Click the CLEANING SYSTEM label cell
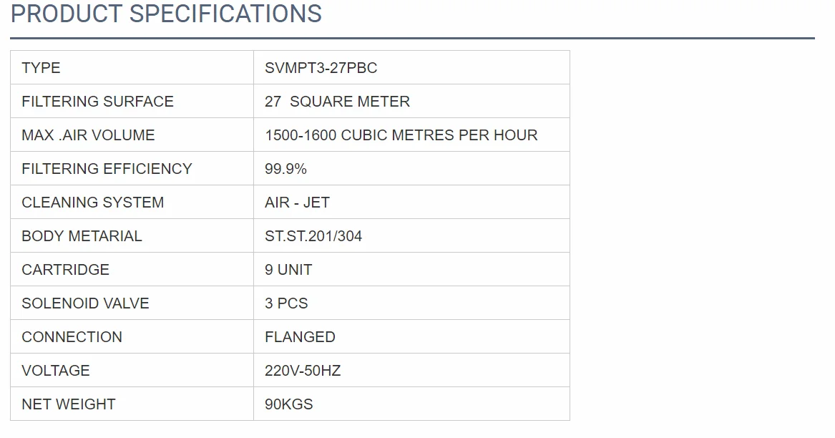Image resolution: width=835 pixels, height=438 pixels. pyautogui.click(x=92, y=203)
